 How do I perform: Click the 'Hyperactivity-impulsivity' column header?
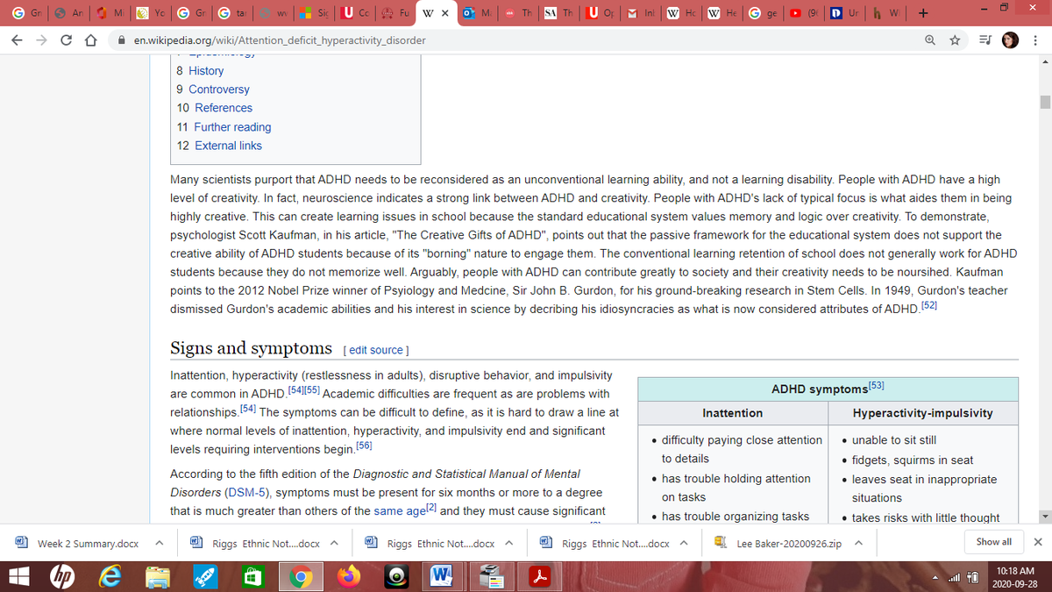click(923, 412)
